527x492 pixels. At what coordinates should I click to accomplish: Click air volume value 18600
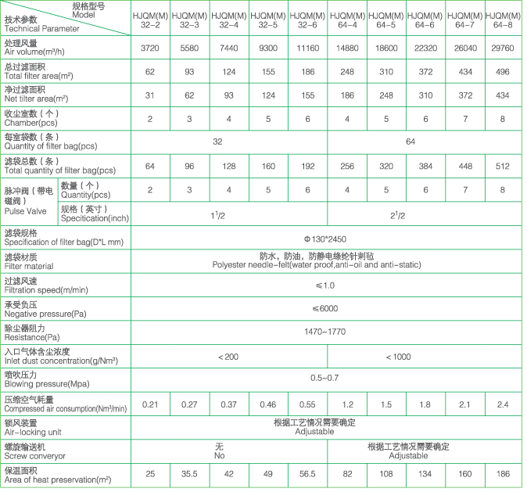[x=386, y=48]
